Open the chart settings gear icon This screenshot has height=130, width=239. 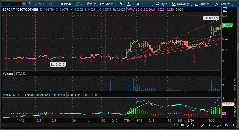pyautogui.click(x=138, y=4)
